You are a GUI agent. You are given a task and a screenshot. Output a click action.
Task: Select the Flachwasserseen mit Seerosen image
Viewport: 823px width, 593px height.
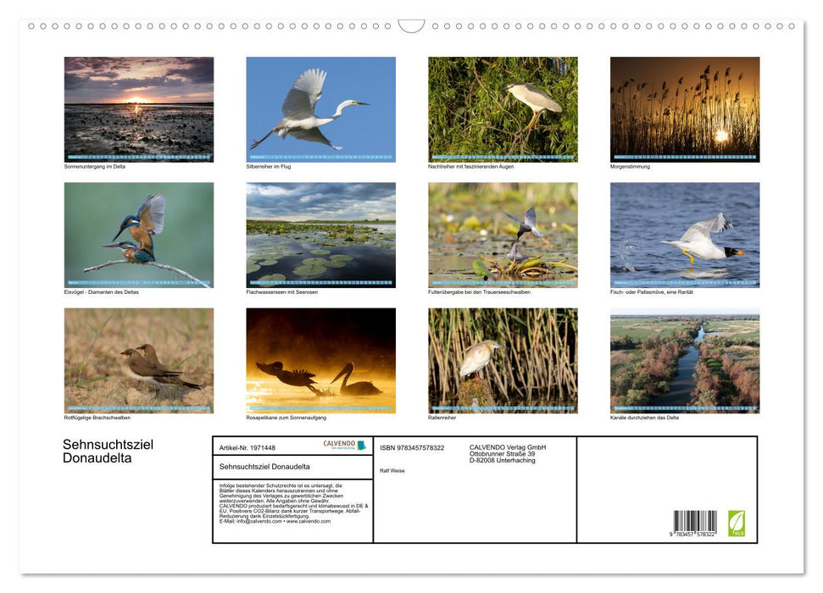point(320,235)
